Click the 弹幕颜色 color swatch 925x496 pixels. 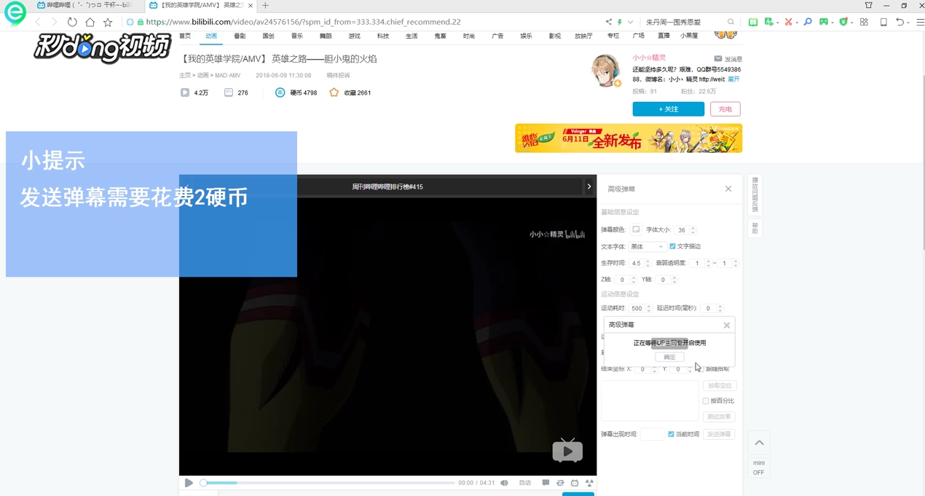click(636, 229)
